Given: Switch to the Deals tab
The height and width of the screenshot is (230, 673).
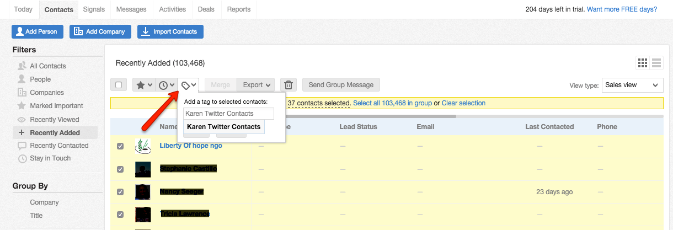Looking at the screenshot, I should [x=207, y=9].
